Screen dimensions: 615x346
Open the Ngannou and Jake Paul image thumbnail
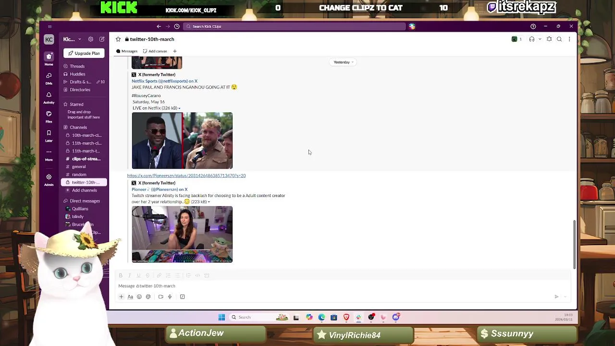pyautogui.click(x=182, y=141)
